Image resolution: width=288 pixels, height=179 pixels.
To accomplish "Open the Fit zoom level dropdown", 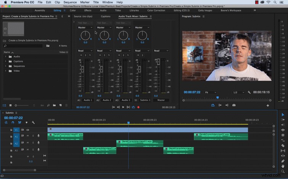I will 211,92.
